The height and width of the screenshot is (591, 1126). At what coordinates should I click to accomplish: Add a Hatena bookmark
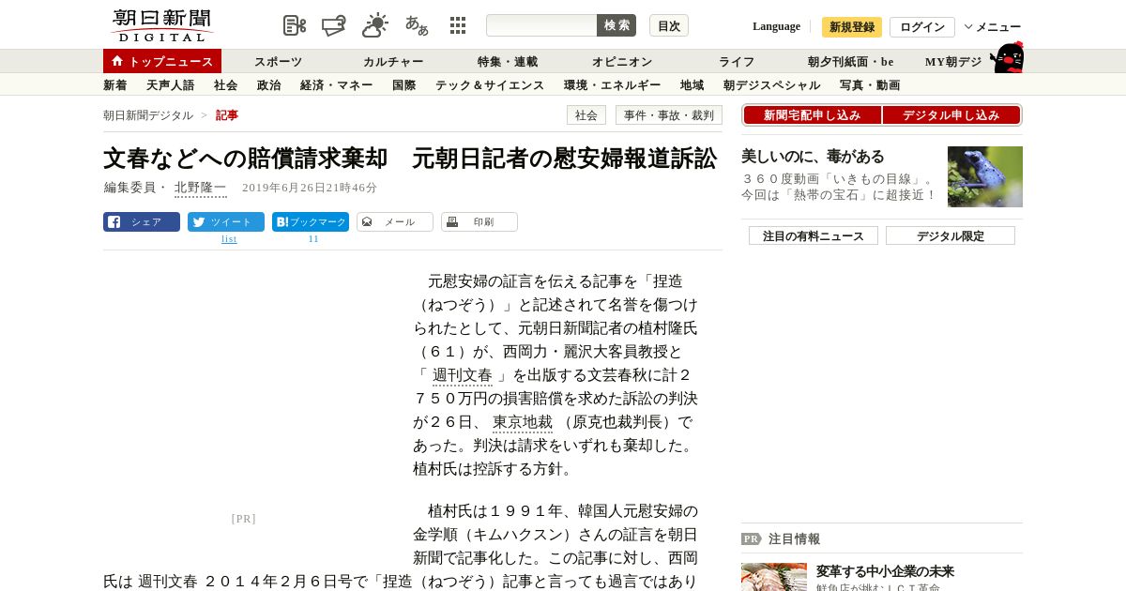pos(311,222)
